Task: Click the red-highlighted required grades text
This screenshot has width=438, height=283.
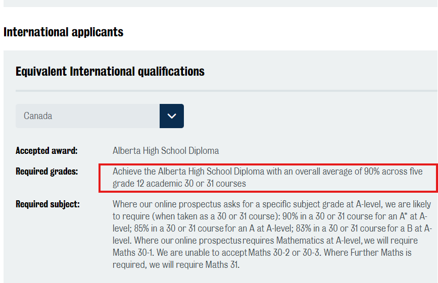Action: (x=268, y=178)
